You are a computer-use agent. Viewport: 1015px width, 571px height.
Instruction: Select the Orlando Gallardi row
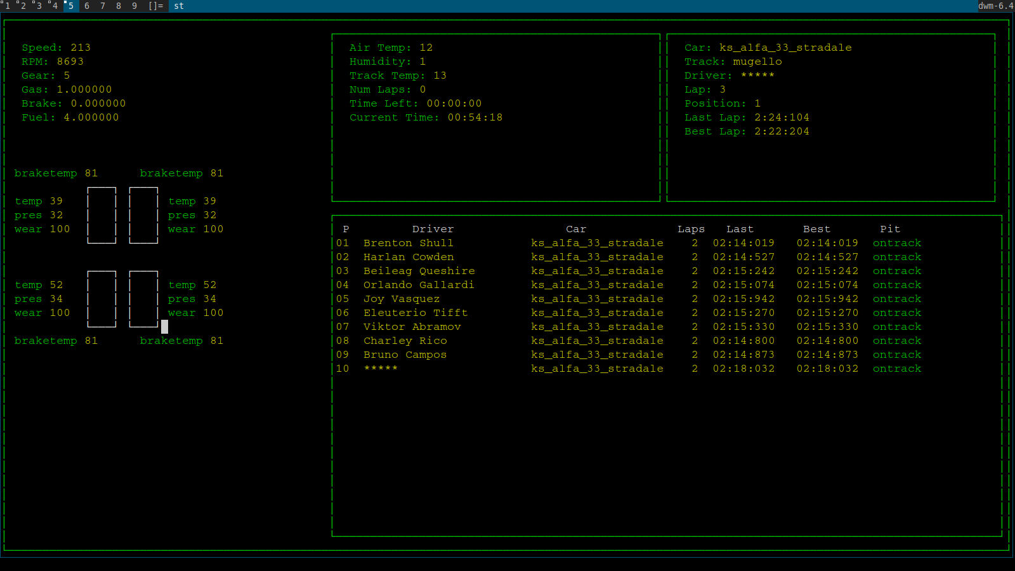click(629, 285)
